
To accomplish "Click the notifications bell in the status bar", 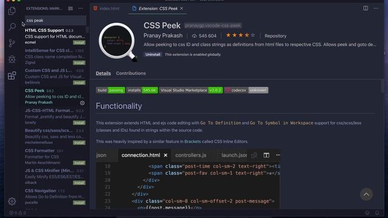I will point(377,213).
